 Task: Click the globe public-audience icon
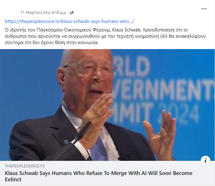click(x=72, y=13)
